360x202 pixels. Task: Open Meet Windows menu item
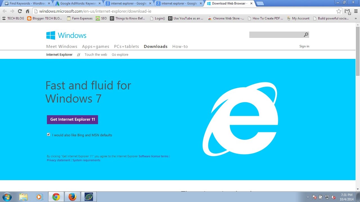click(62, 47)
